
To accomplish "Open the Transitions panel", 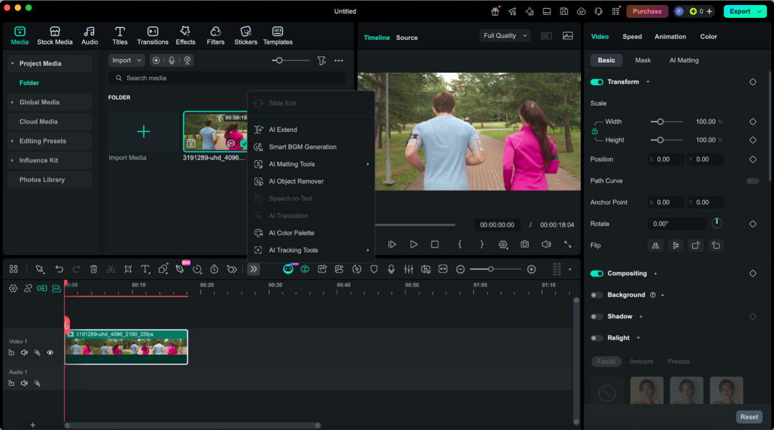I will click(153, 35).
